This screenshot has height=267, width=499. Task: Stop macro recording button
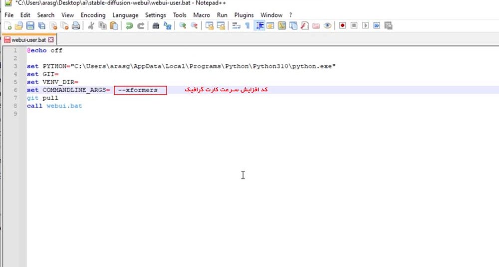[x=354, y=25]
